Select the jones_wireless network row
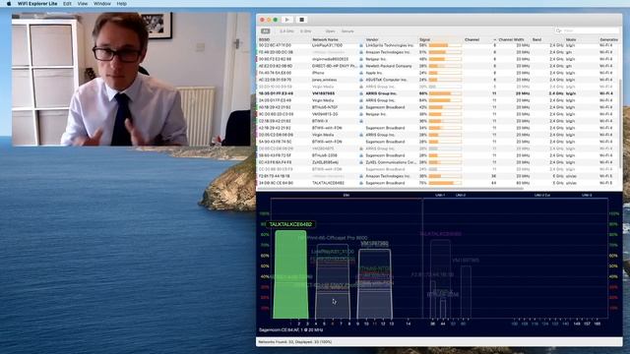The width and height of the screenshot is (630, 354). [x=438, y=80]
